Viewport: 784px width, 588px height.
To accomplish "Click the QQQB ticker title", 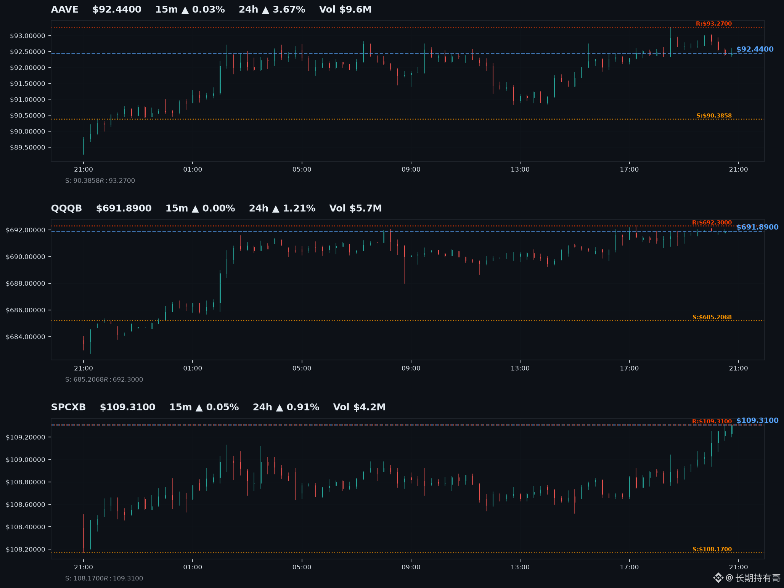I will point(66,208).
